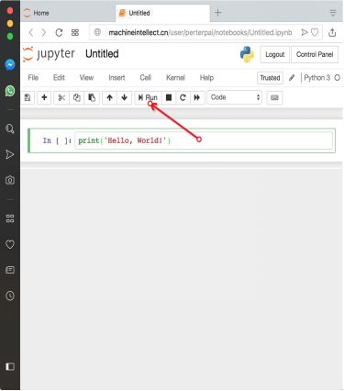The image size is (344, 391).
Task: Click the Python logo in header
Action: (247, 54)
